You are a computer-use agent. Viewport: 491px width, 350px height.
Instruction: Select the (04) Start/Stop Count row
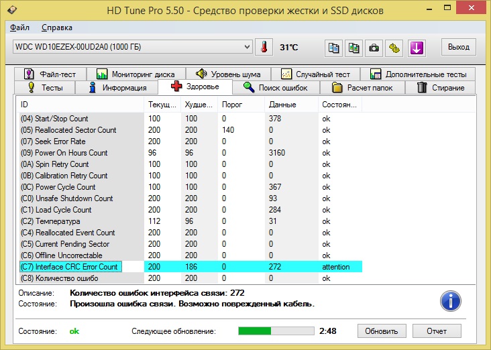[x=189, y=119]
